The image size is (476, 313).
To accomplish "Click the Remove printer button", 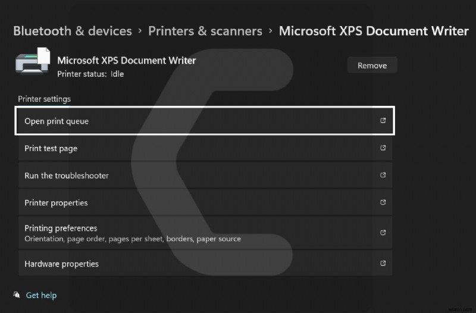I will pos(372,65).
